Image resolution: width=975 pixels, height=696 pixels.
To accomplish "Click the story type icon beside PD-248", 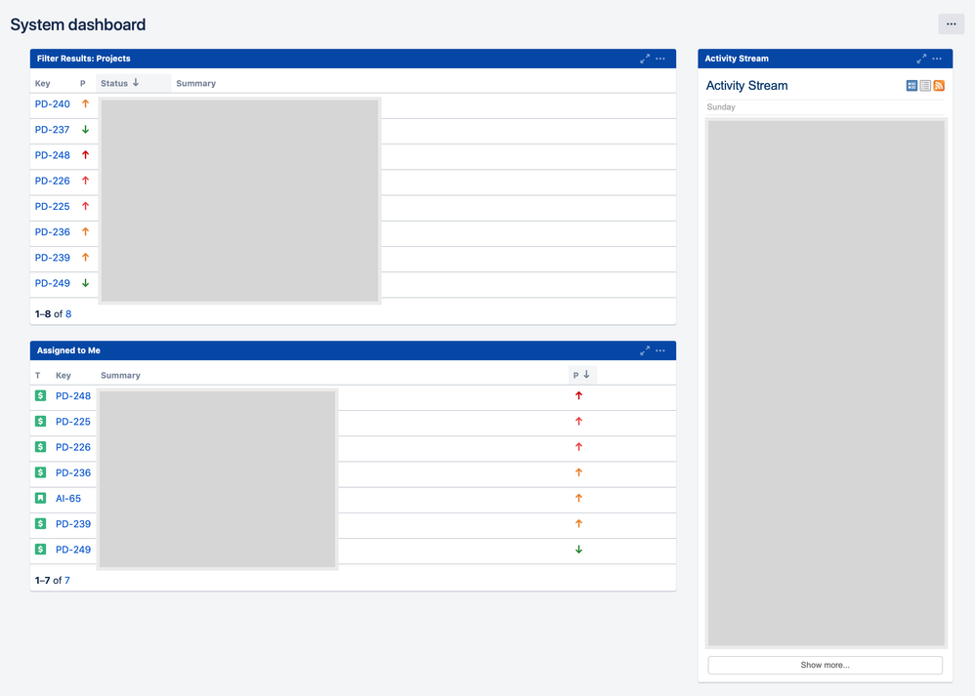I will pyautogui.click(x=40, y=395).
